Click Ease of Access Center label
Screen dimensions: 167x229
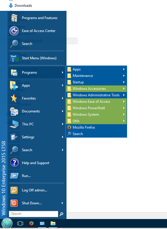[39, 31]
